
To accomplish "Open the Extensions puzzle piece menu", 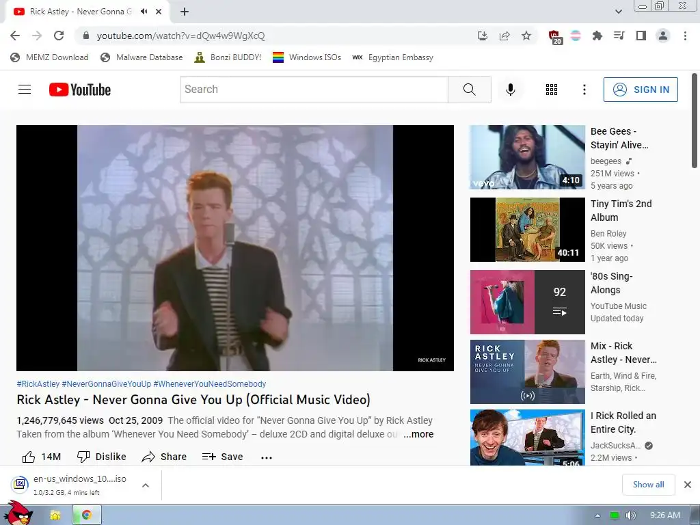I will pyautogui.click(x=597, y=36).
